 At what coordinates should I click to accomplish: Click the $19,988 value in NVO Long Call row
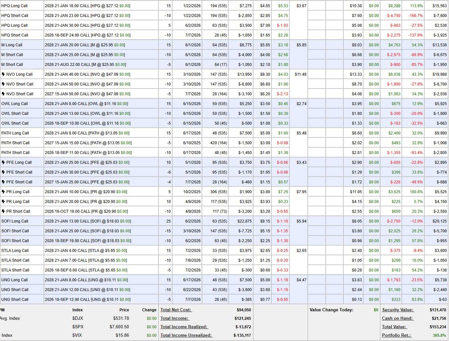[440, 74]
